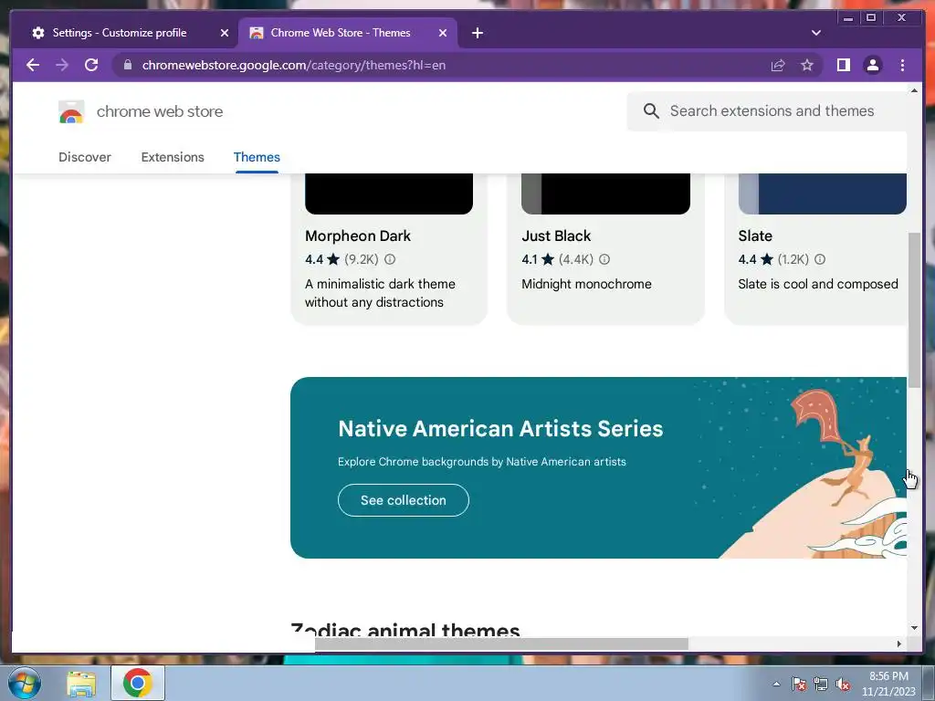The image size is (935, 701).
Task: Switch to the Settings - Customize profile tab
Action: [x=124, y=33]
